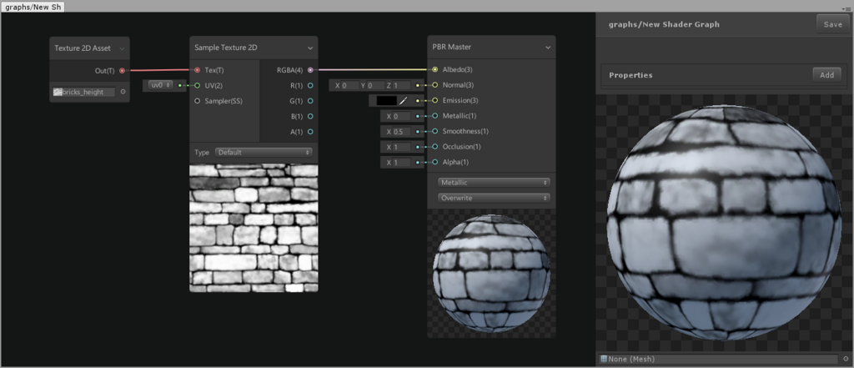This screenshot has height=368, width=854.
Task: Click the Save button
Action: pyautogui.click(x=832, y=24)
